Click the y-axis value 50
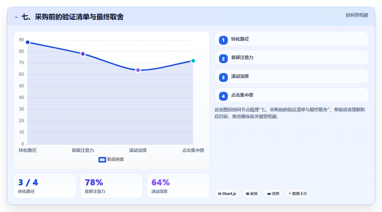 [x=21, y=86]
